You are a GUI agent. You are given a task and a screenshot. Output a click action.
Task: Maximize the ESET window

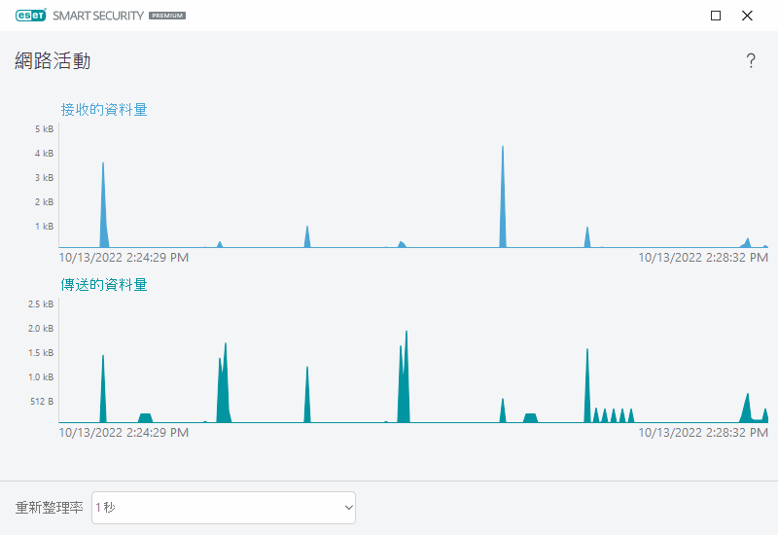(716, 16)
